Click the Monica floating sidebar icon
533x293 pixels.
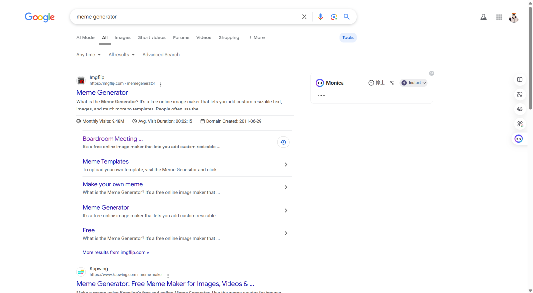pyautogui.click(x=519, y=139)
